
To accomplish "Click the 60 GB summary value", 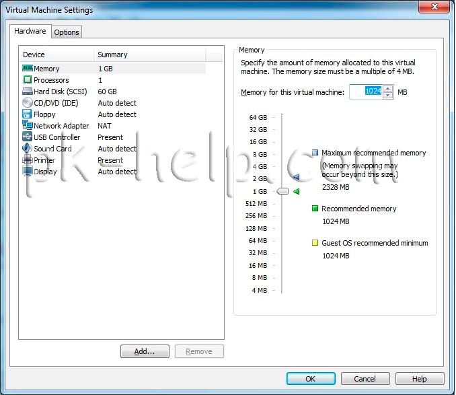I will click(x=108, y=92).
